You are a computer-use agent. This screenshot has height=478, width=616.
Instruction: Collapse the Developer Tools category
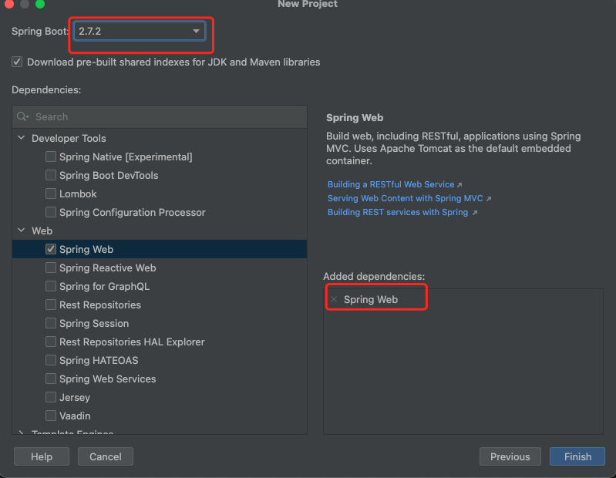[21, 139]
